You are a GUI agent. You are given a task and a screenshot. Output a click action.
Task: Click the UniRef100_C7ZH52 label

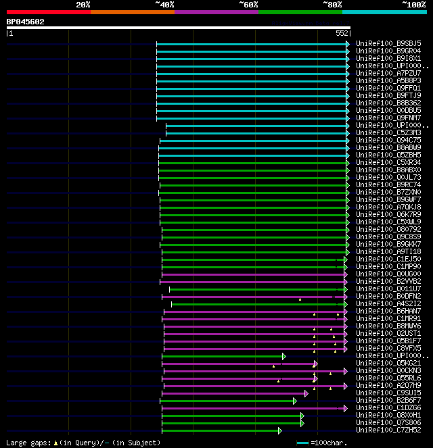pos(388,430)
